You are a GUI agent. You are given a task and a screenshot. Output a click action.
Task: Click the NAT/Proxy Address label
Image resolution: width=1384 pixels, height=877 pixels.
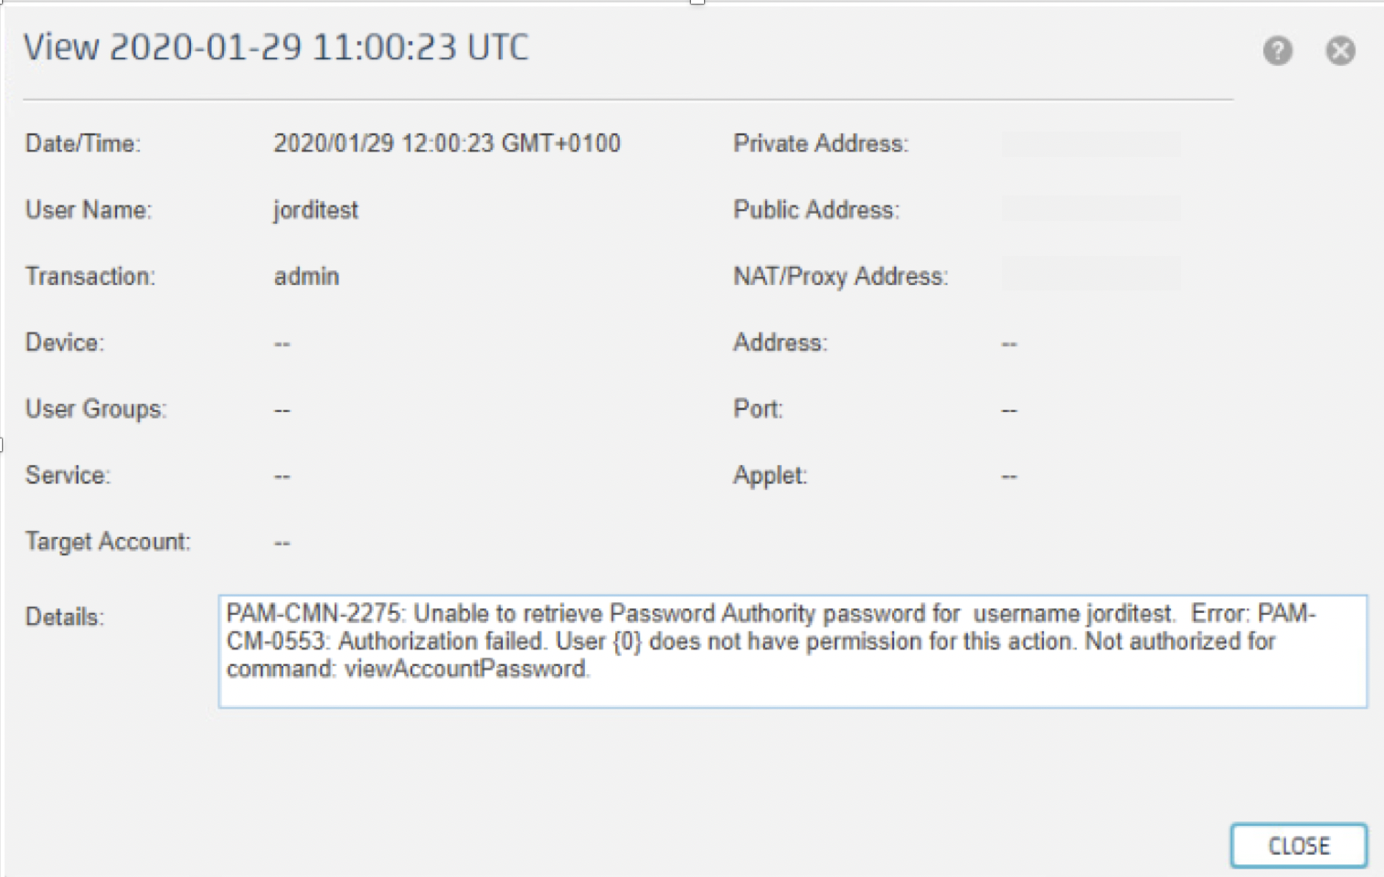point(841,276)
